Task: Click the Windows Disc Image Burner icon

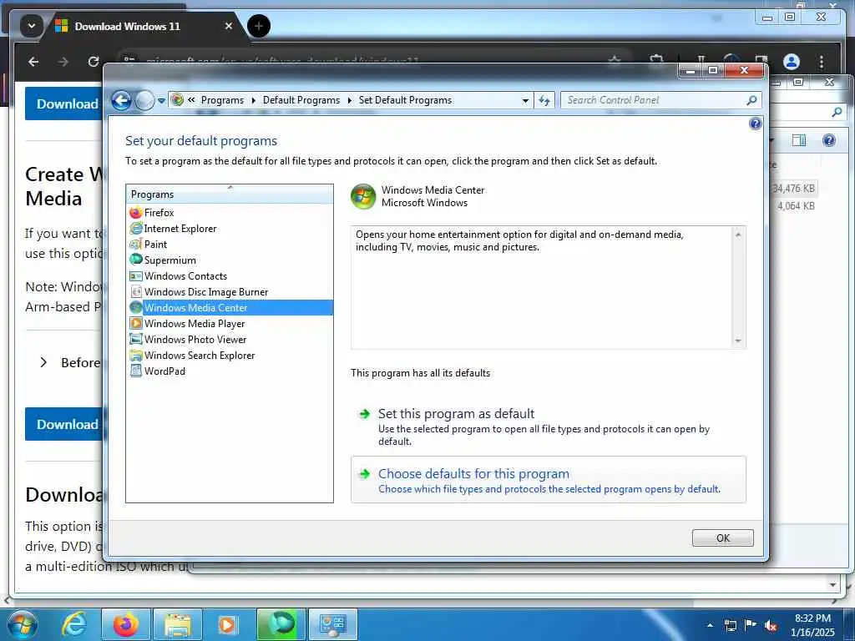Action: [136, 291]
